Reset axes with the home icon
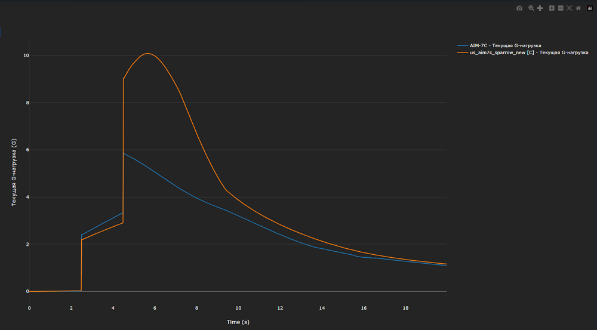Viewport: 597px width, 330px height. (x=578, y=8)
